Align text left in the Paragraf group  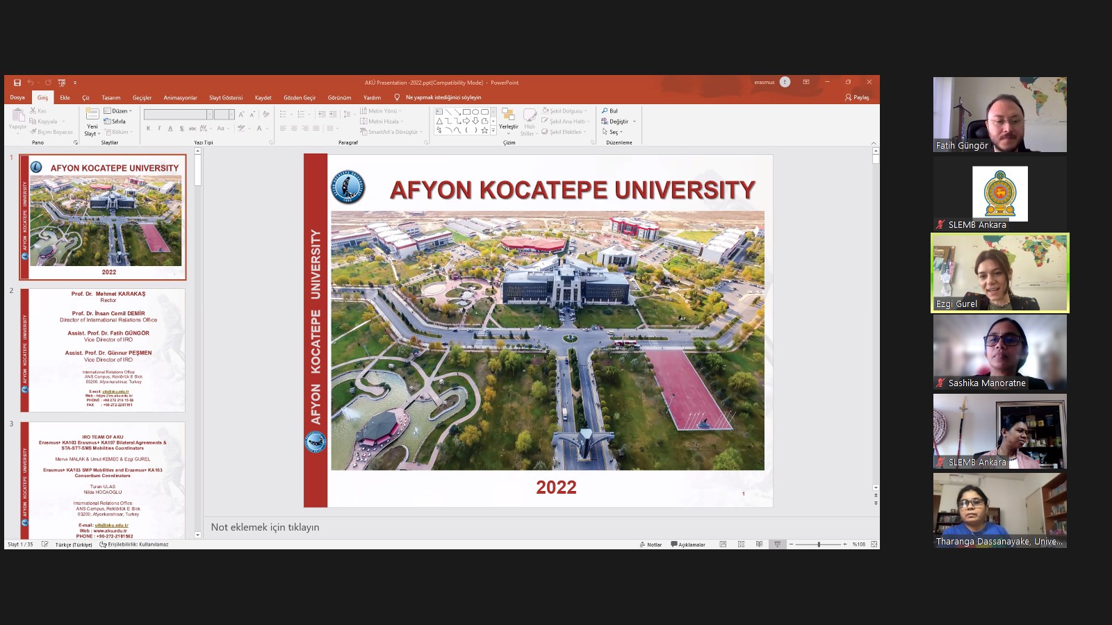pyautogui.click(x=283, y=128)
